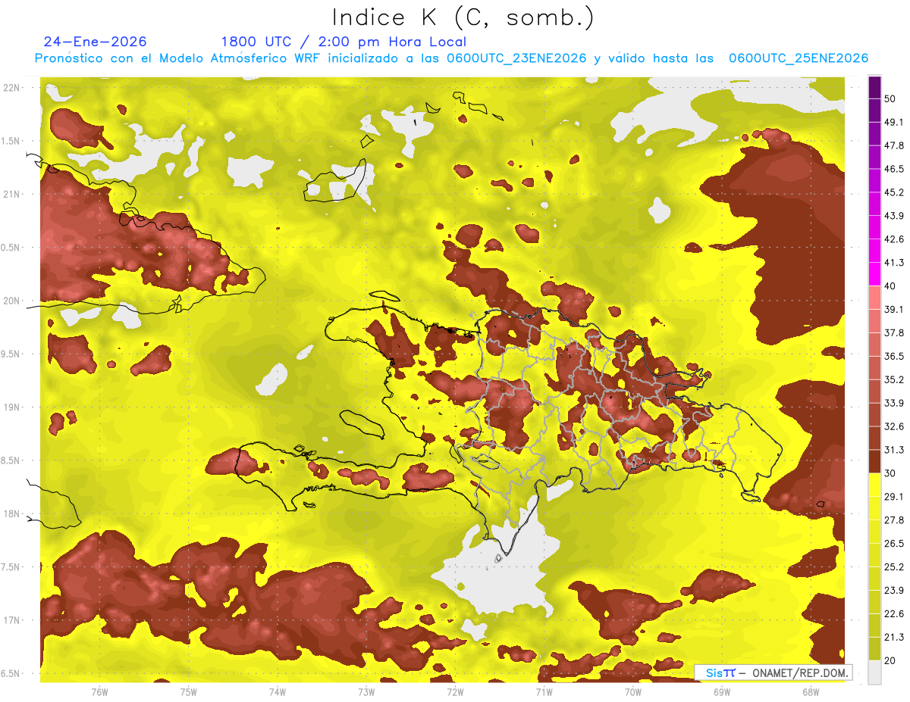Click the colorbar label '25.2'
The image size is (910, 702).
pyautogui.click(x=894, y=566)
